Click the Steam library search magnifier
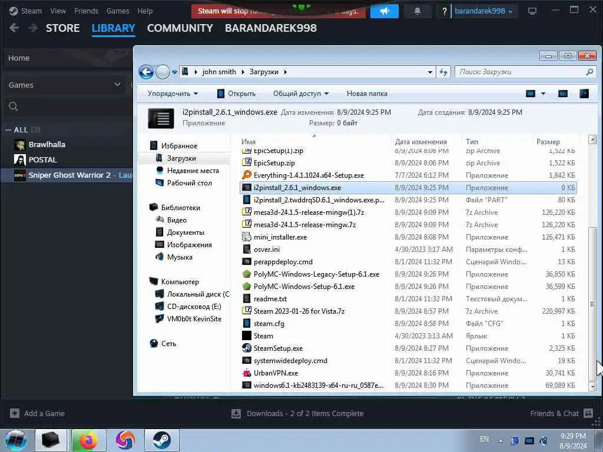The width and height of the screenshot is (603, 452). click(14, 107)
